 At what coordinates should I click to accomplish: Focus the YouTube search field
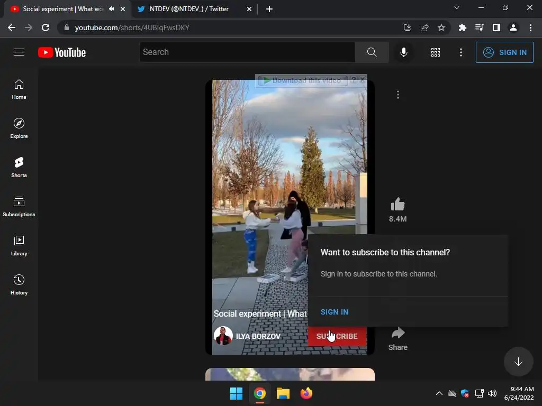pyautogui.click(x=247, y=52)
